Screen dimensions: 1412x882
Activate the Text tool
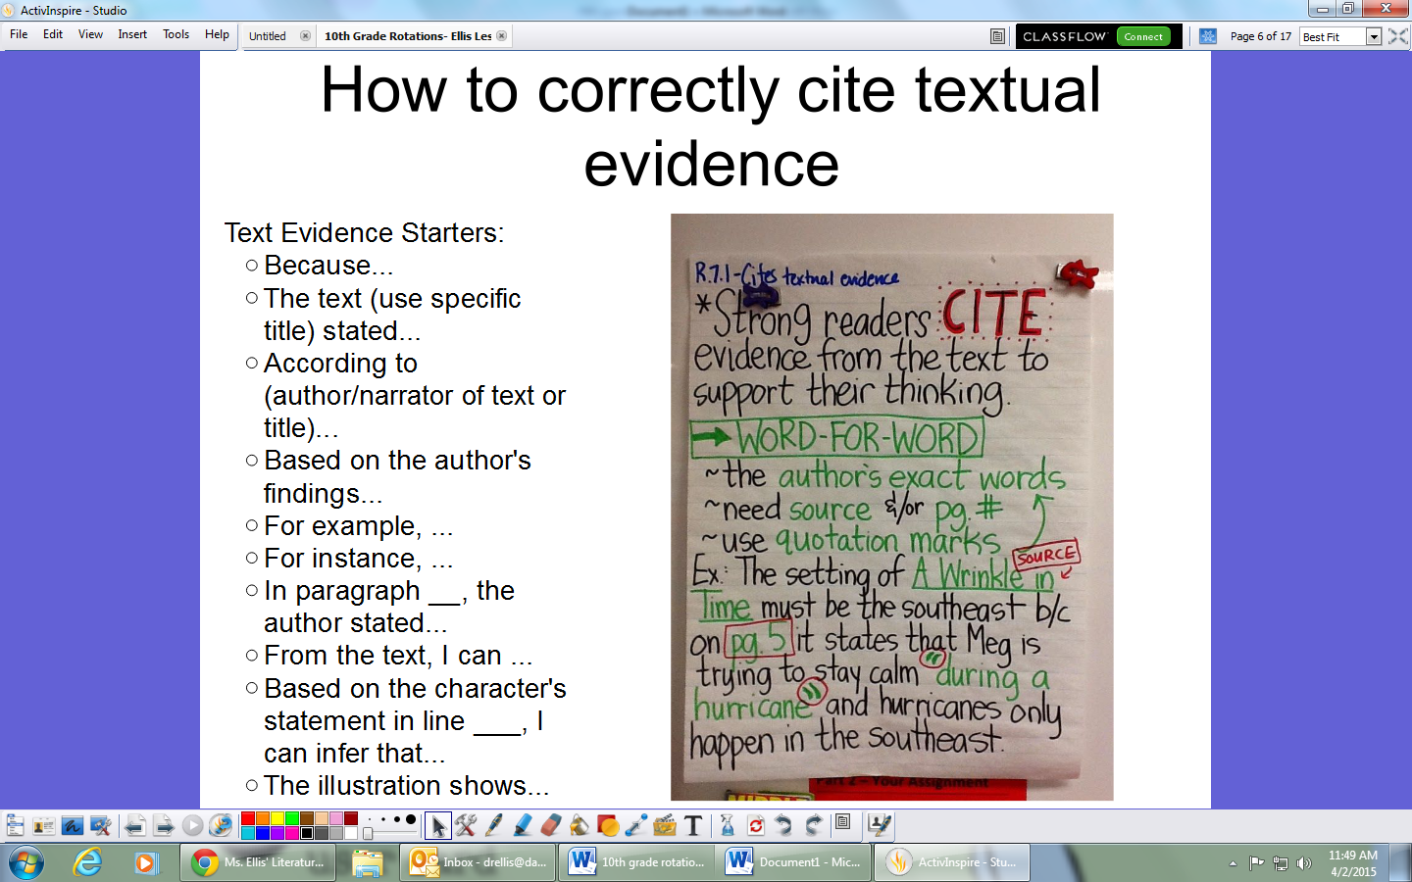(x=693, y=826)
